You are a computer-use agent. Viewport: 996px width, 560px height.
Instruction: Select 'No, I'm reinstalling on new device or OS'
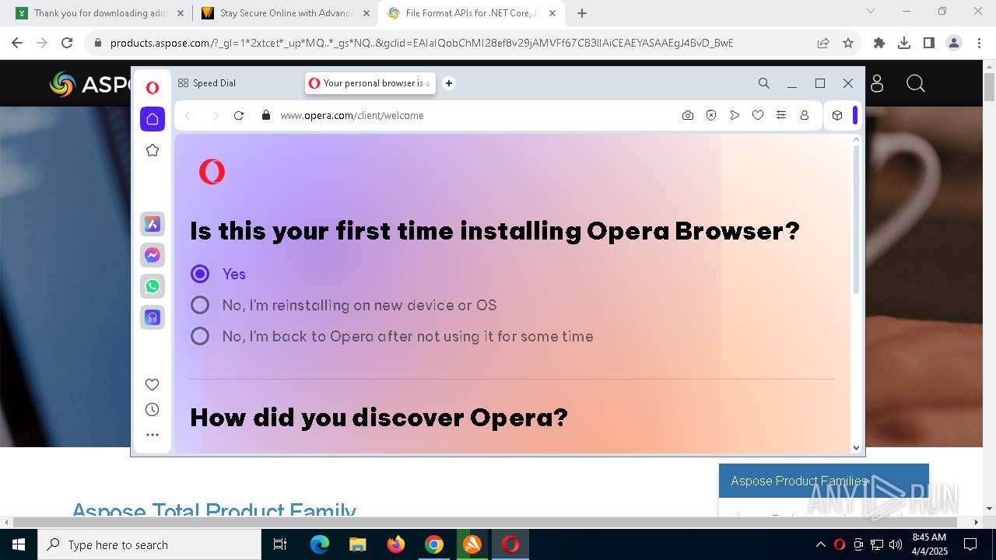(x=200, y=305)
